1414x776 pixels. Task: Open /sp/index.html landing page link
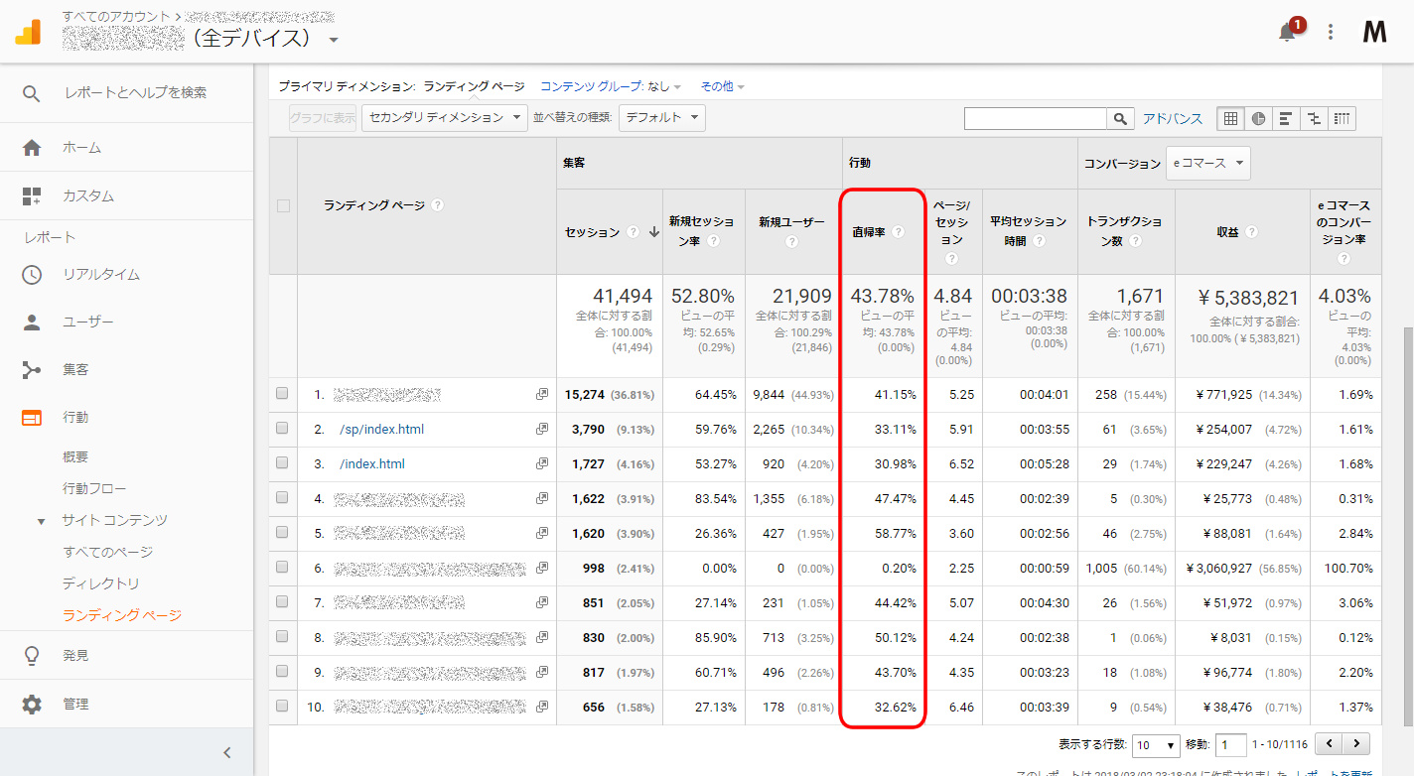[x=381, y=429]
